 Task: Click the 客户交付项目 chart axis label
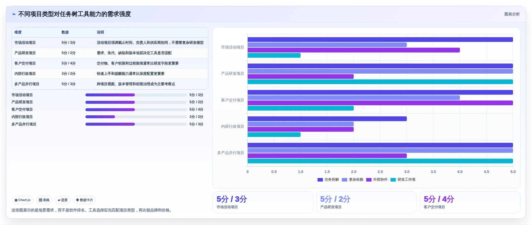[x=233, y=100]
